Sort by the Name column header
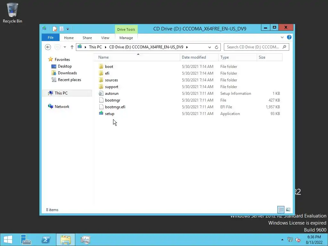Image resolution: width=328 pixels, height=246 pixels. tap(136, 57)
